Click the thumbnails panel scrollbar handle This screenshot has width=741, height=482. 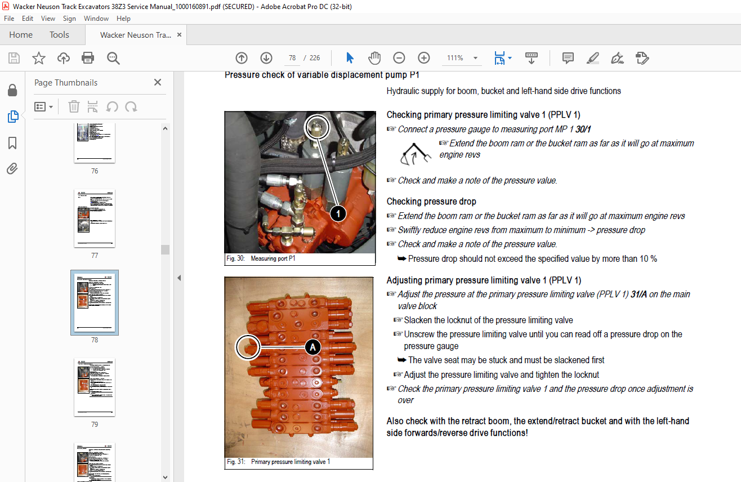coord(165,249)
